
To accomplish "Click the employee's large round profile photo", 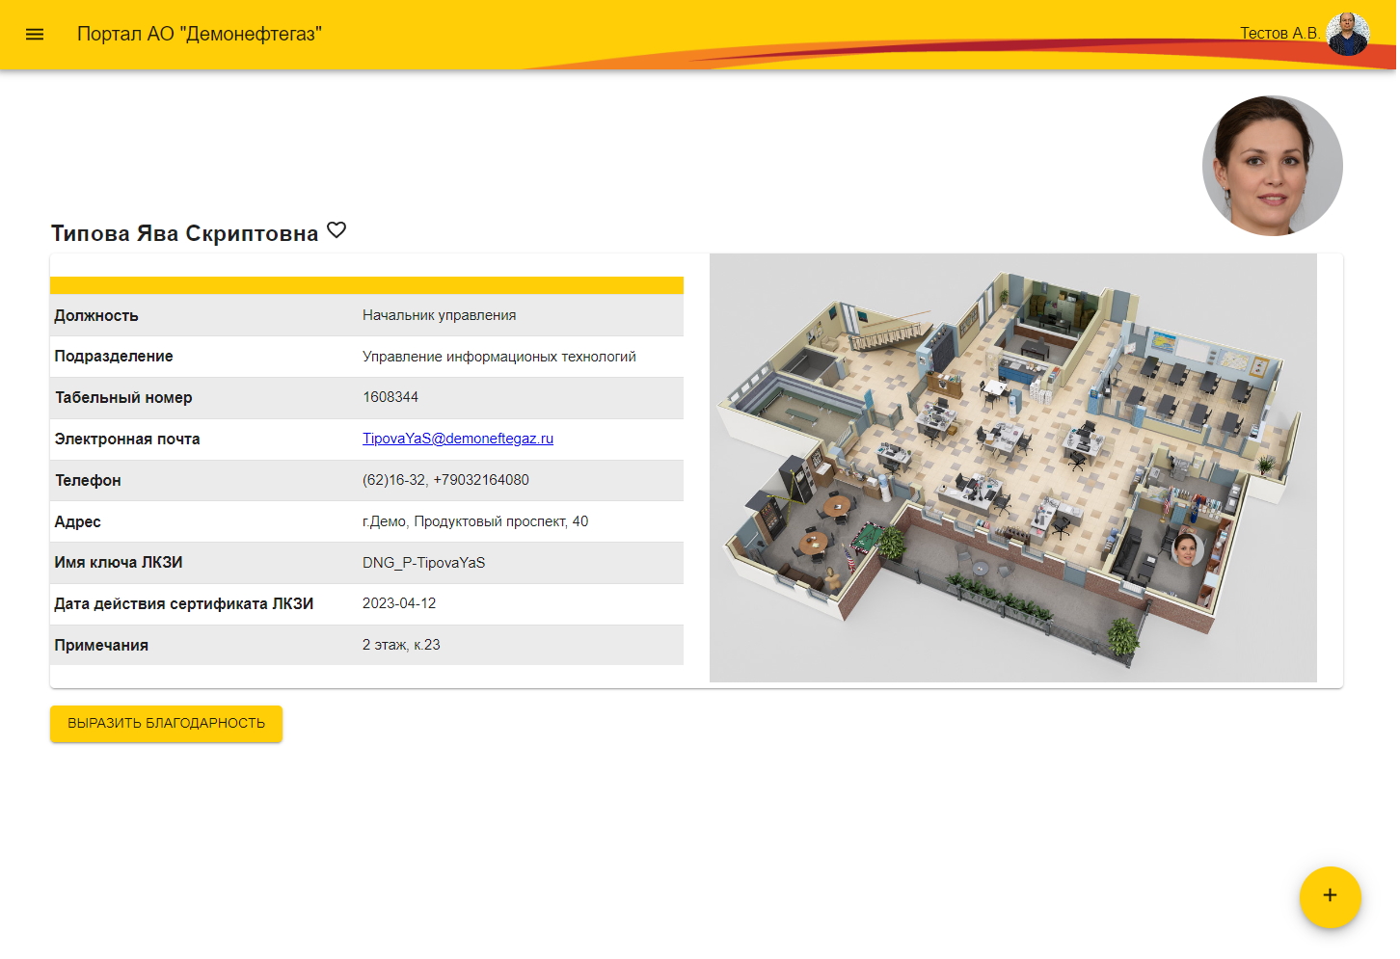I will [x=1272, y=166].
